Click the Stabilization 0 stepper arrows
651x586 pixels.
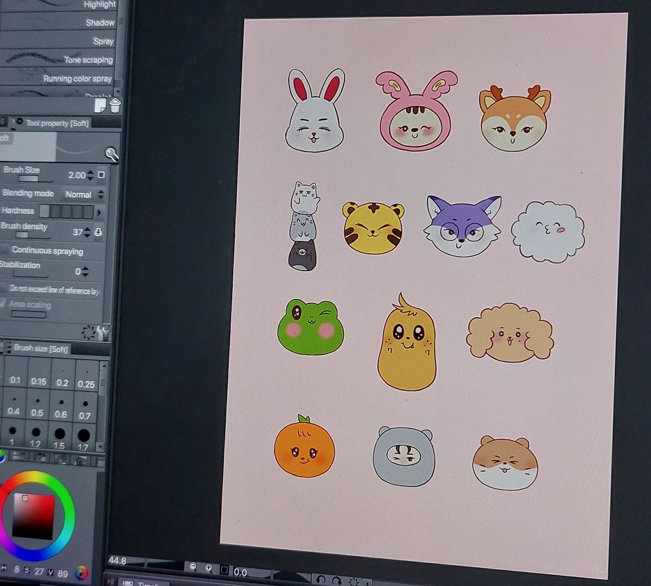pos(85,271)
